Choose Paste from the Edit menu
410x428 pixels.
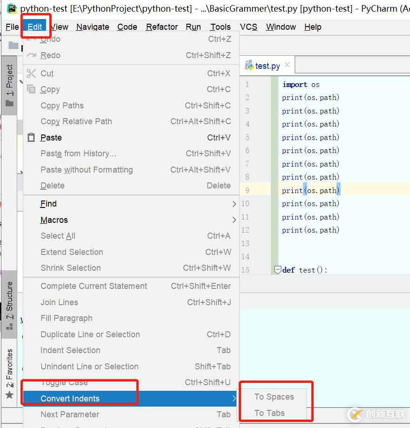point(131,138)
